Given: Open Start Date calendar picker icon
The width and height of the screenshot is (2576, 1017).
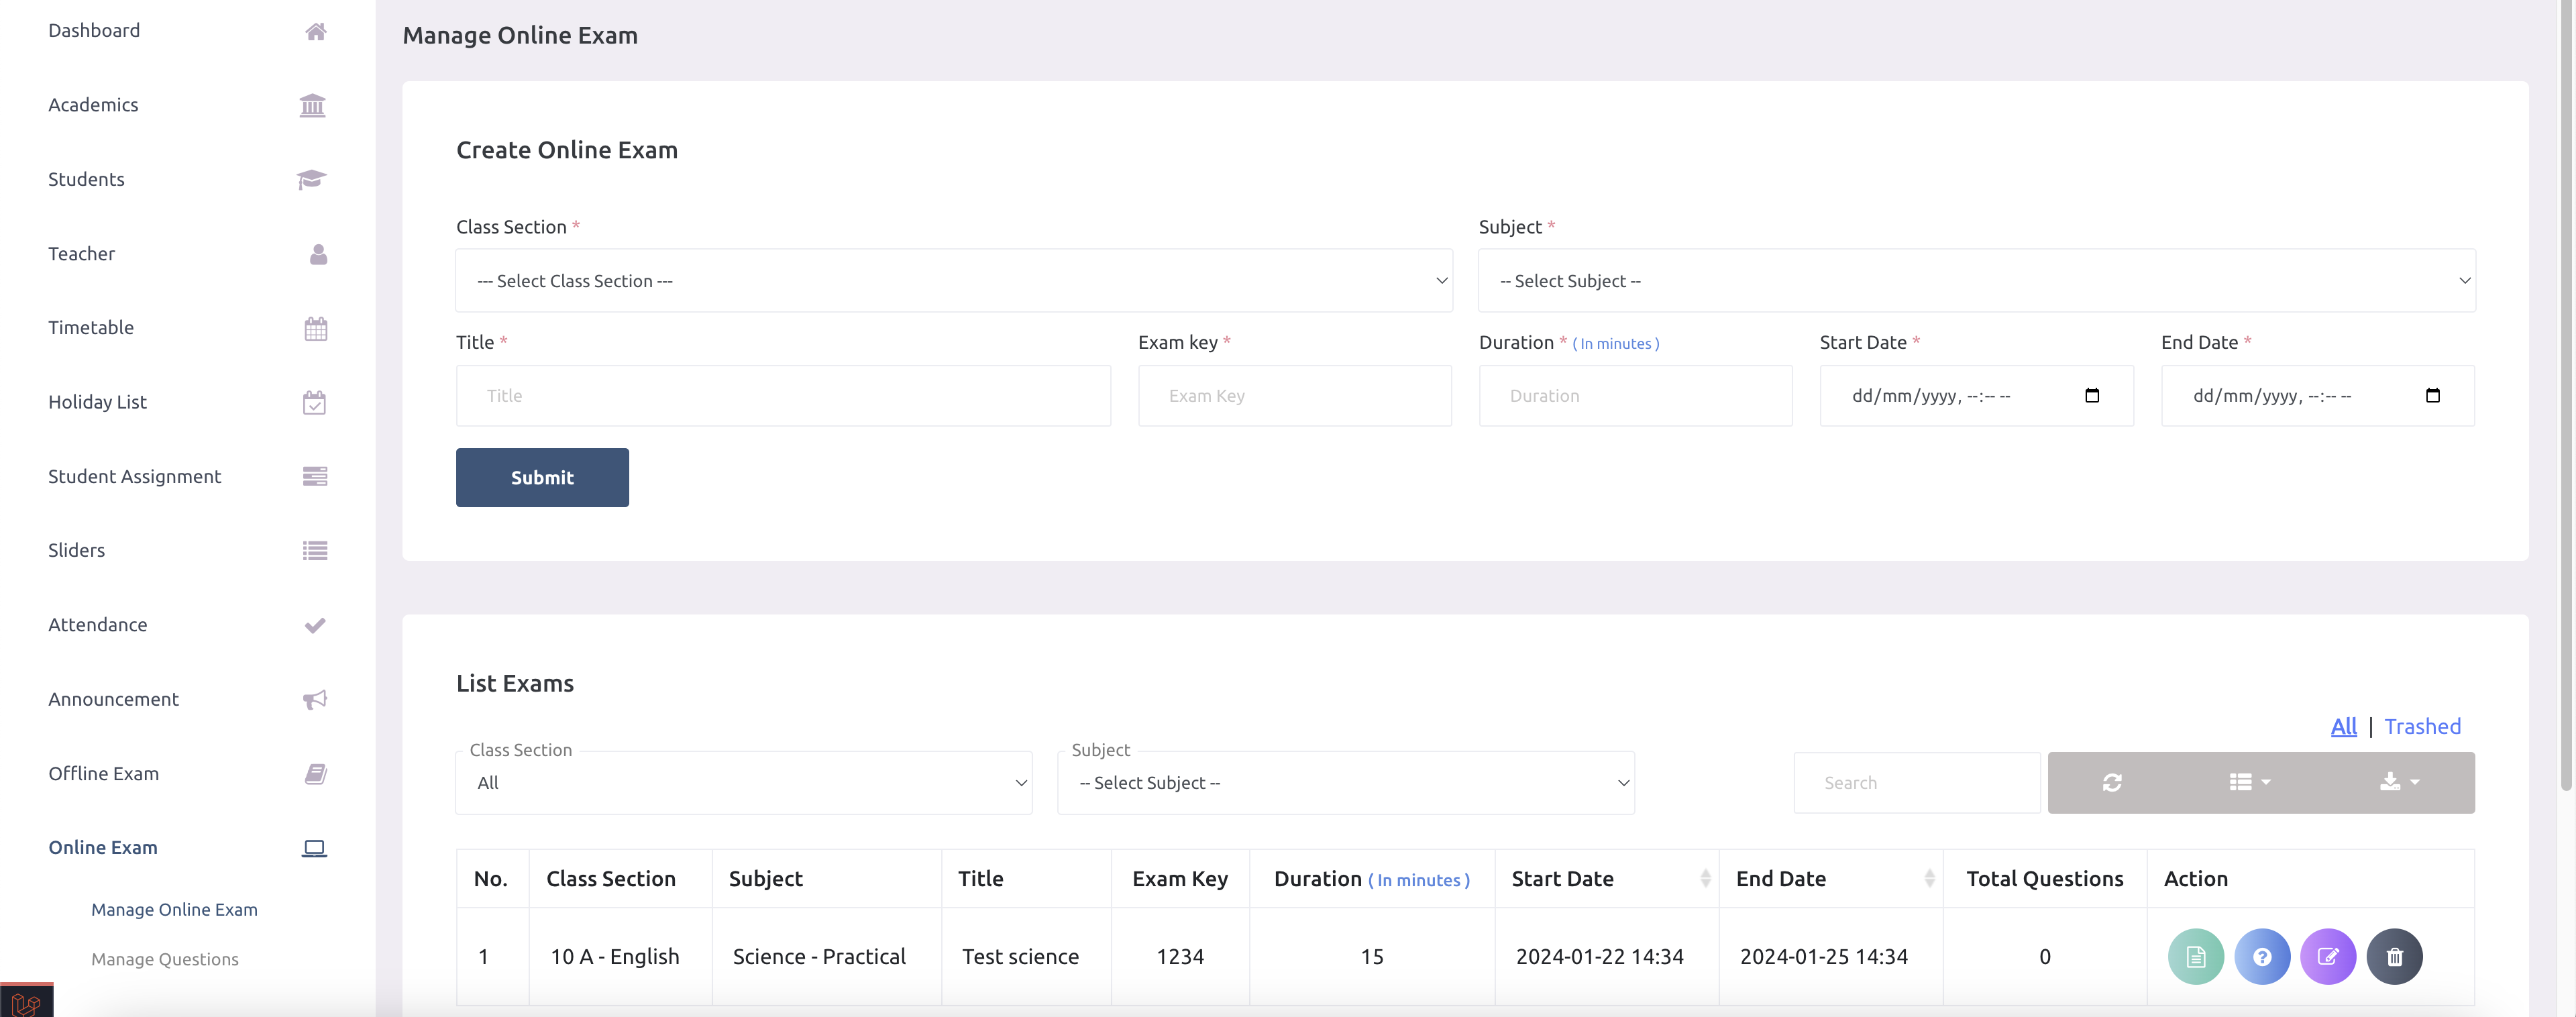Looking at the screenshot, I should [x=2091, y=396].
